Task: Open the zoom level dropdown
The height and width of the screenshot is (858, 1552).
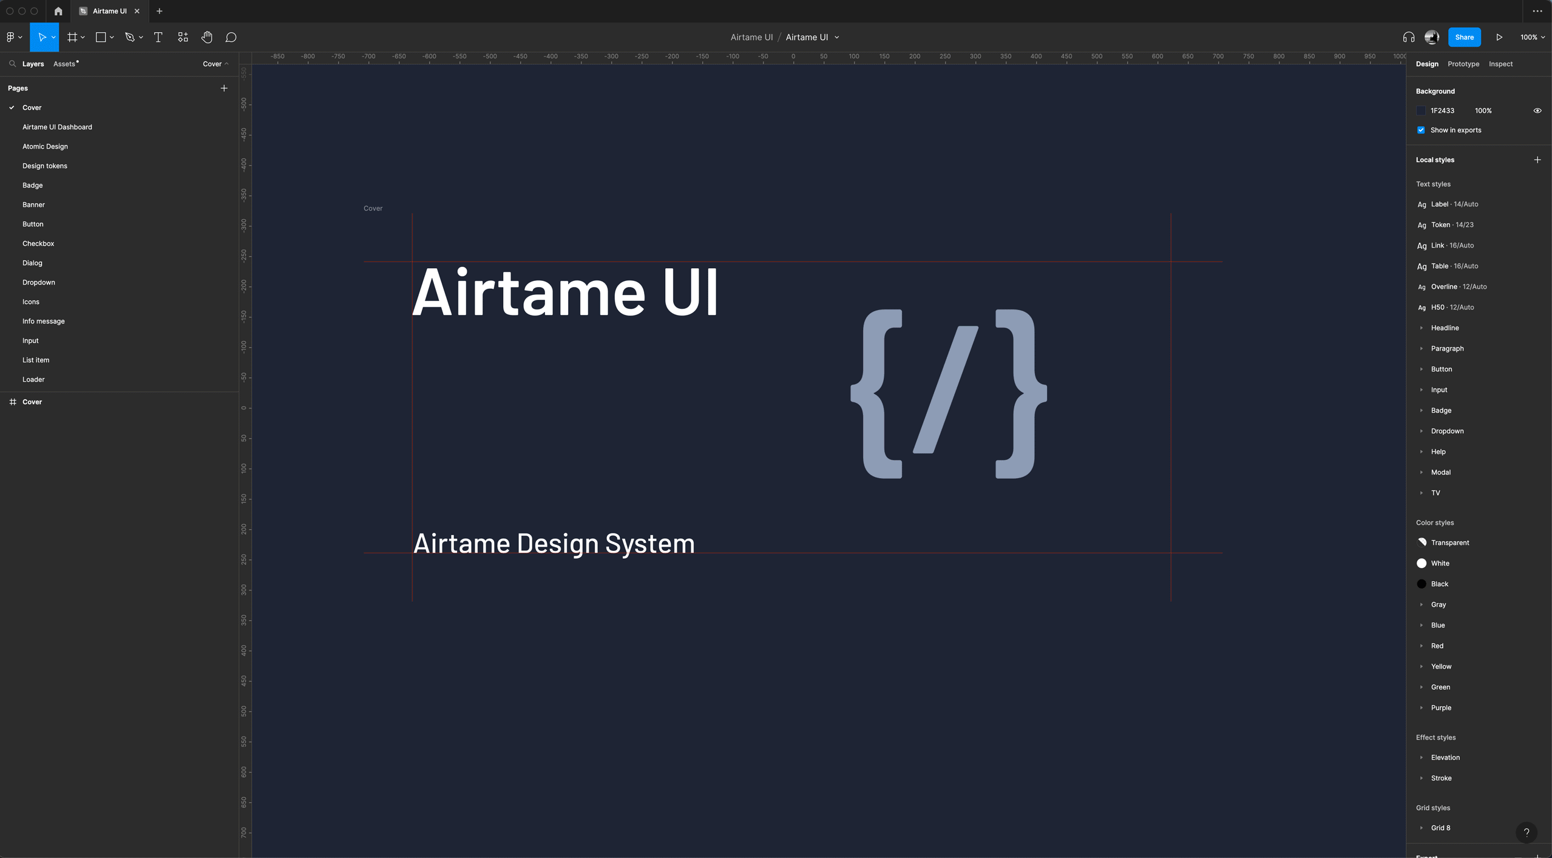Action: (x=1531, y=37)
